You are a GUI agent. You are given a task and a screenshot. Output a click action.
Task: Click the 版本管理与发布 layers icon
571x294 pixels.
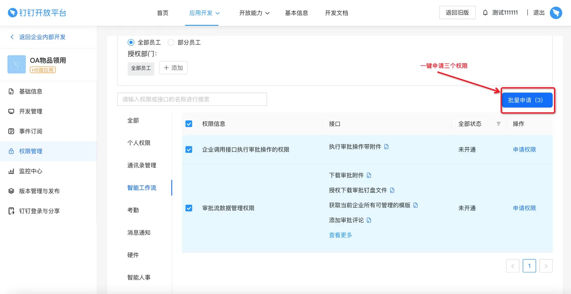[11, 191]
